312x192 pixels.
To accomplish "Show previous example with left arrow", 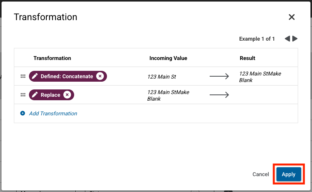I will point(287,39).
